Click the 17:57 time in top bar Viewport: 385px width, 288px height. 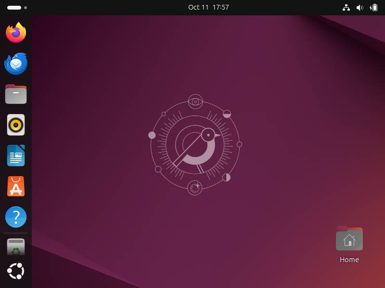coord(220,7)
